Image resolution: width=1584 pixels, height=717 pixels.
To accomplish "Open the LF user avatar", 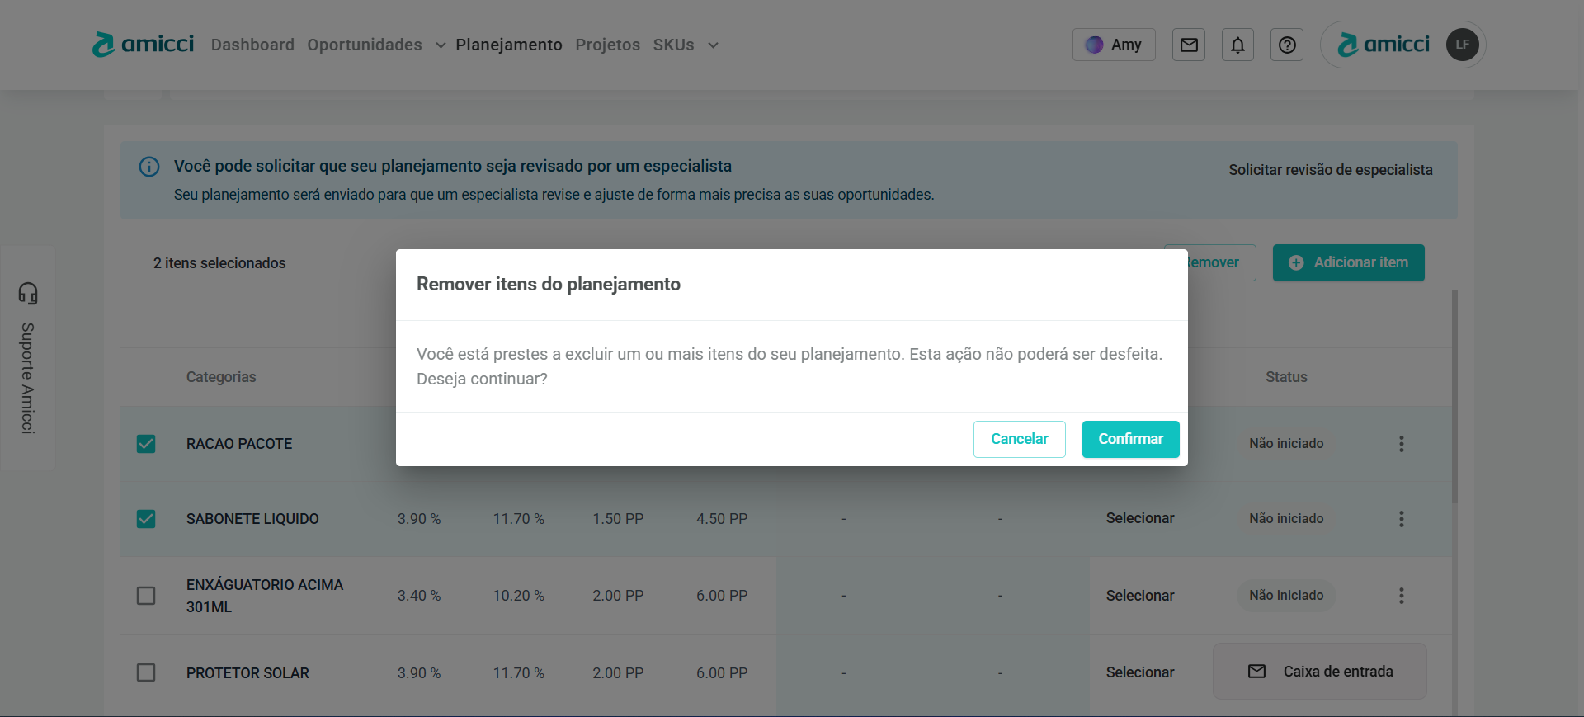I will pyautogui.click(x=1462, y=45).
